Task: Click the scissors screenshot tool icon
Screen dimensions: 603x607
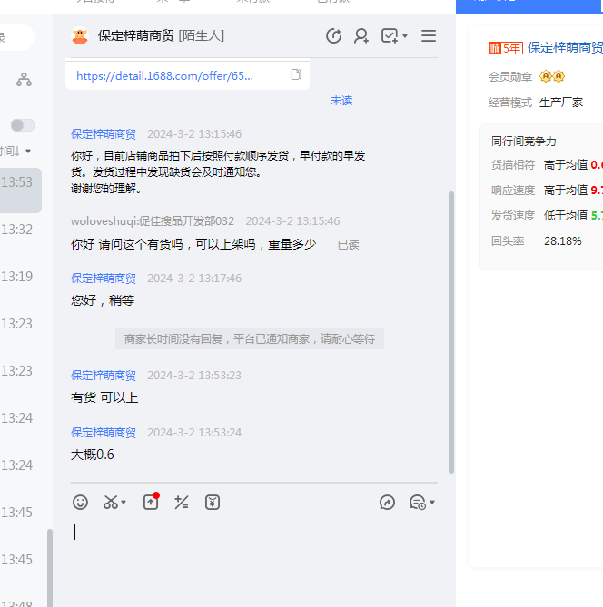Action: pyautogui.click(x=111, y=502)
